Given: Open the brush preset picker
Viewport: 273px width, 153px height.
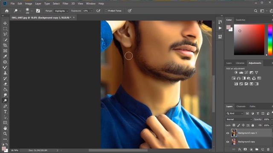Looking at the screenshot, I should (x=32, y=11).
